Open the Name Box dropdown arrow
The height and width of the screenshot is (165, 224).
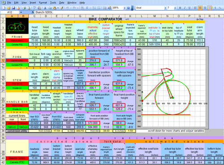tap(21, 13)
